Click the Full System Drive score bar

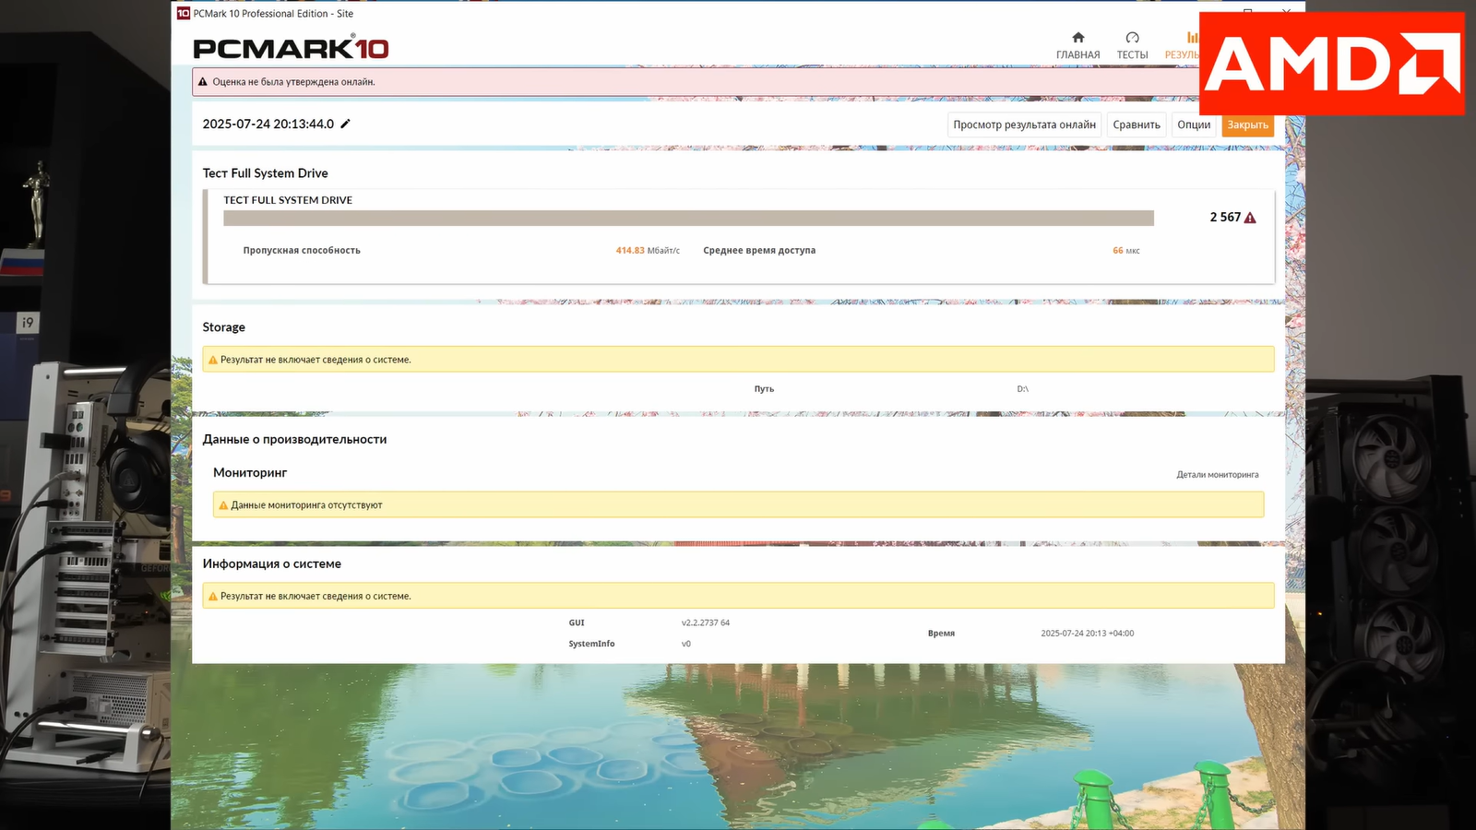pyautogui.click(x=688, y=218)
